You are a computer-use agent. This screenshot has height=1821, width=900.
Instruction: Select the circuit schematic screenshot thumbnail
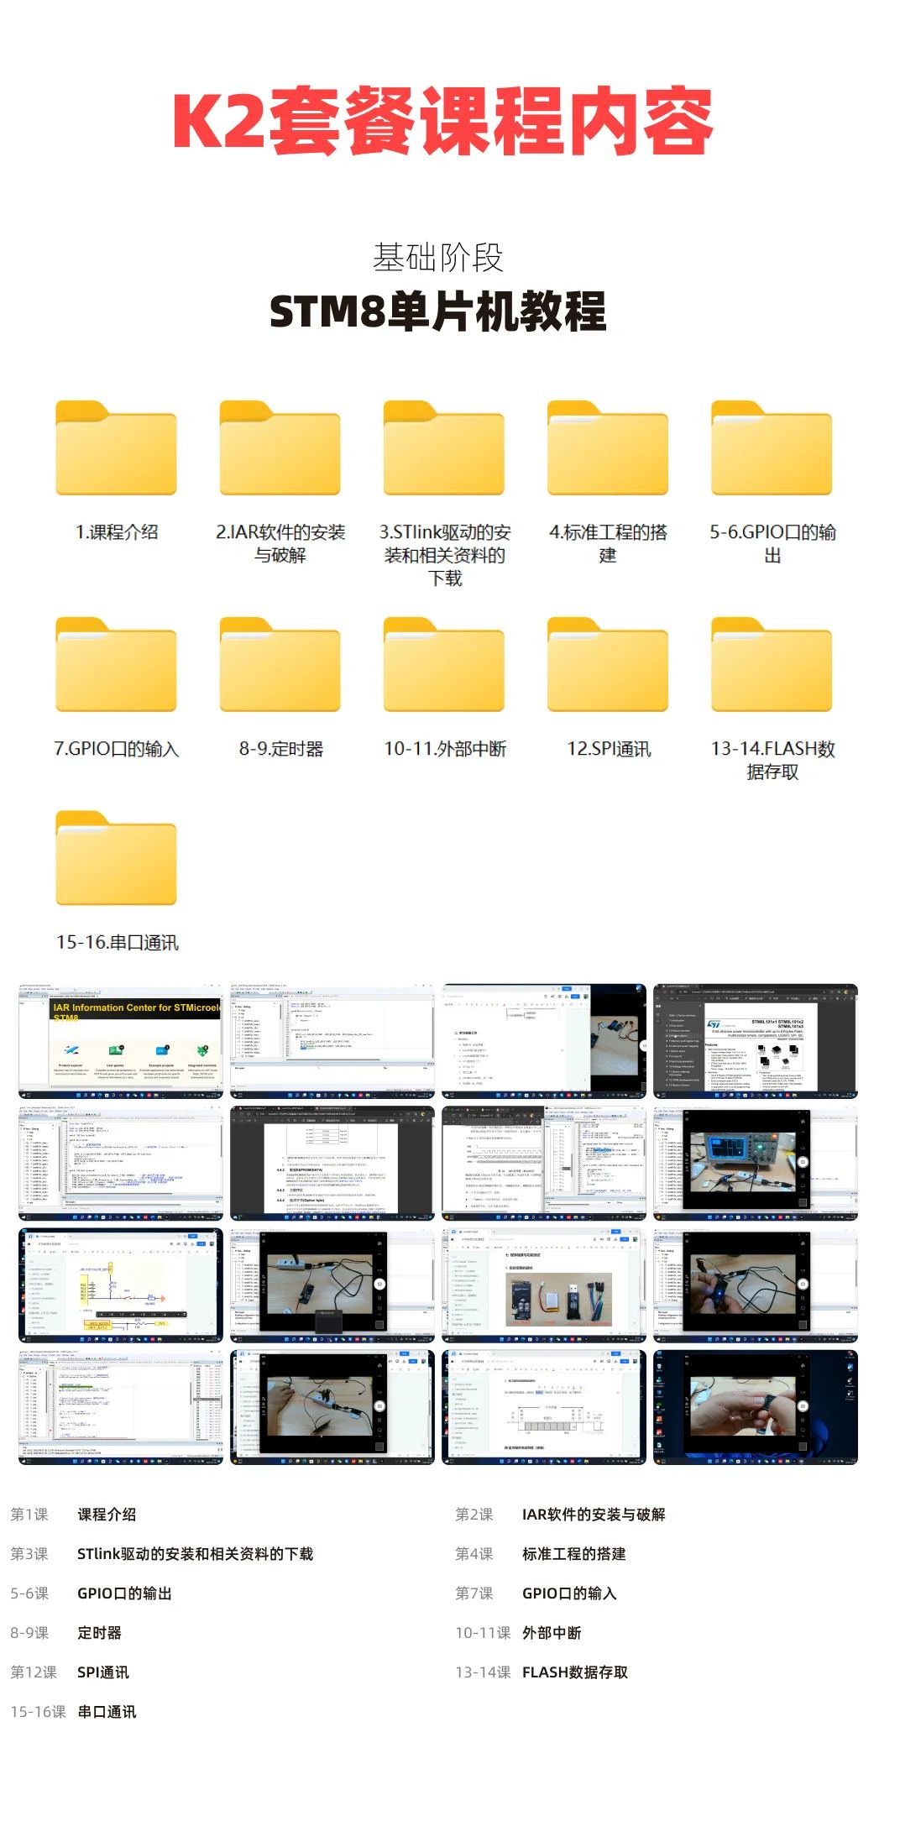click(x=121, y=1285)
